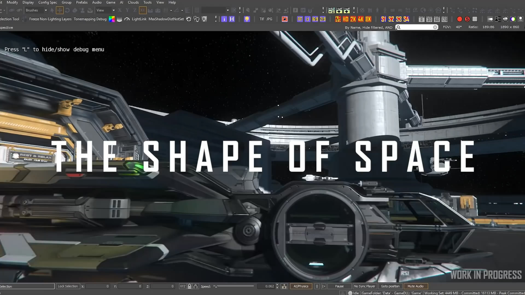Expand overflow chevron right of item icons

click(x=354, y=10)
